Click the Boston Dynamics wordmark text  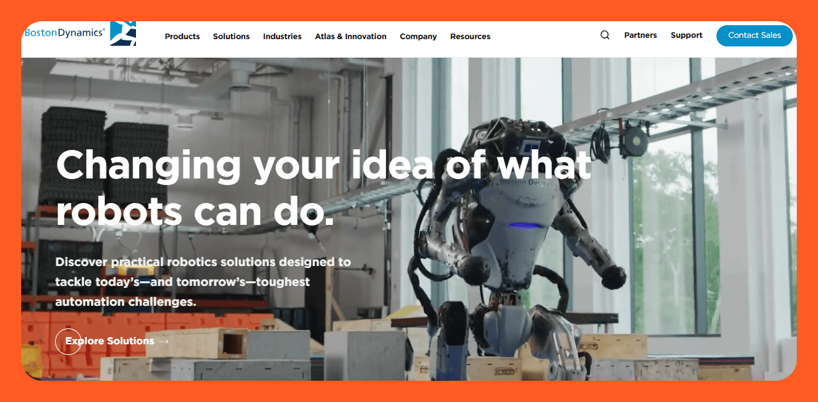(x=64, y=32)
